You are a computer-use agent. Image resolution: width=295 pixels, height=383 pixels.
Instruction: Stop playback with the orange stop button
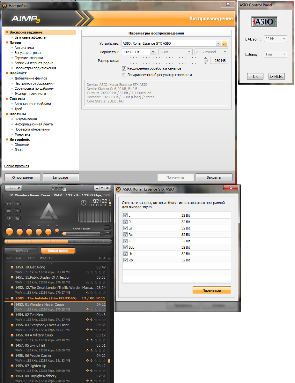pos(29,232)
